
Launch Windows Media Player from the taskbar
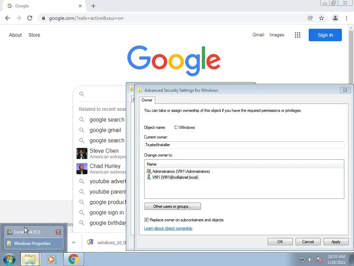click(52, 259)
